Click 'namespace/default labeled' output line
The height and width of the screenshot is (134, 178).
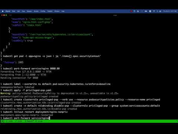pos(17,87)
